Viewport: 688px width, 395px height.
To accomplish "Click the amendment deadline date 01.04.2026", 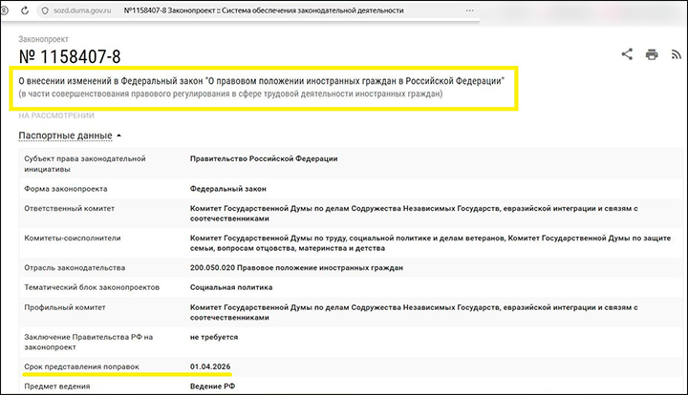I will tap(210, 366).
